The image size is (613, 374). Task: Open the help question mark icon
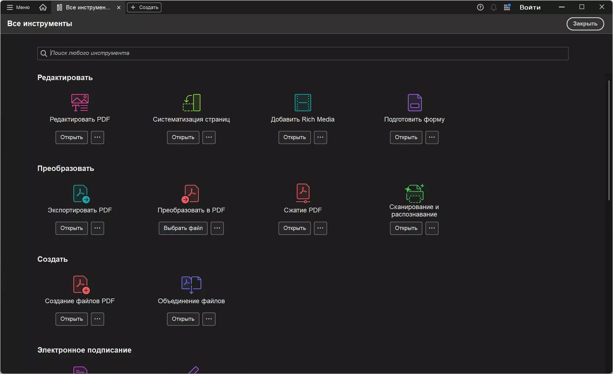click(x=480, y=7)
